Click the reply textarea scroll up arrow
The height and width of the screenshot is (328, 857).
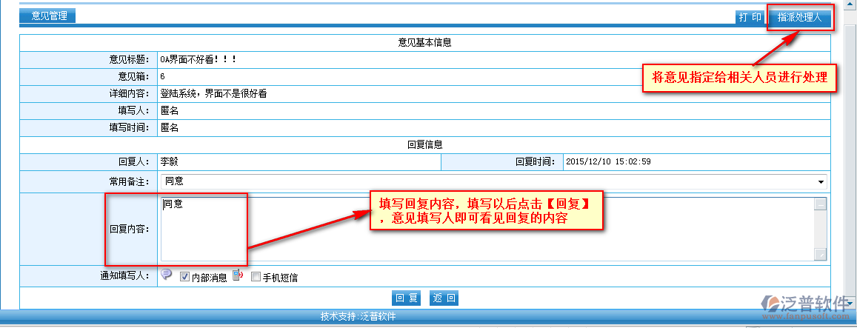point(820,204)
